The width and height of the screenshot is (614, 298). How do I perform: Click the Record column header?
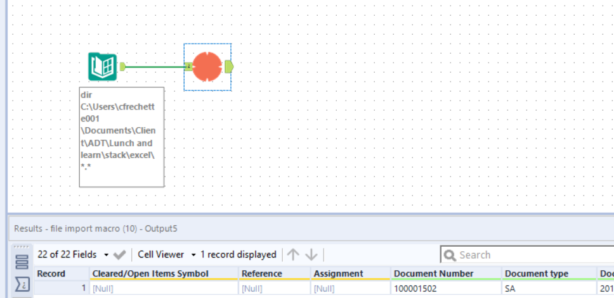[x=62, y=274]
